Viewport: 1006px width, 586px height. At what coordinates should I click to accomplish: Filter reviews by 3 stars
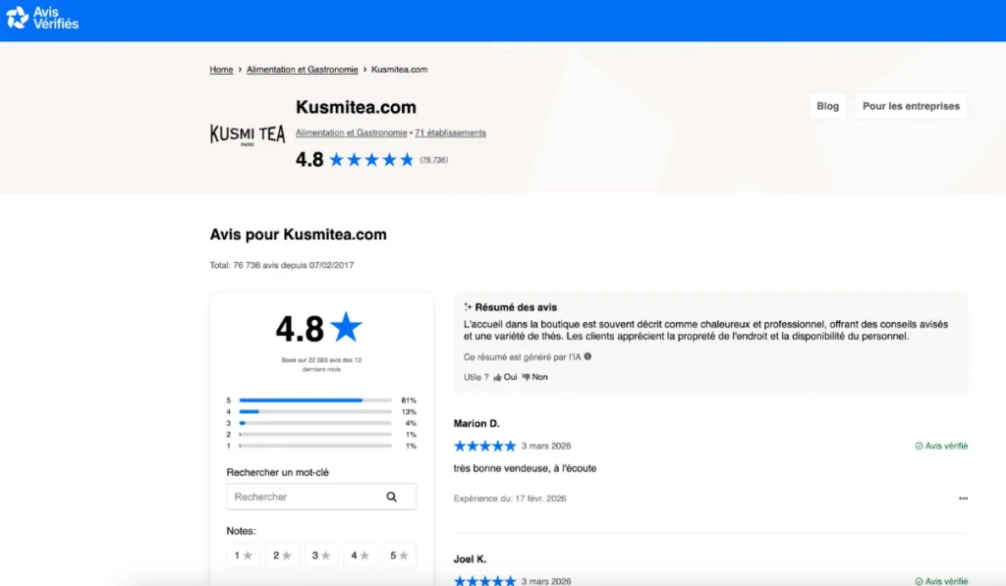point(321,556)
